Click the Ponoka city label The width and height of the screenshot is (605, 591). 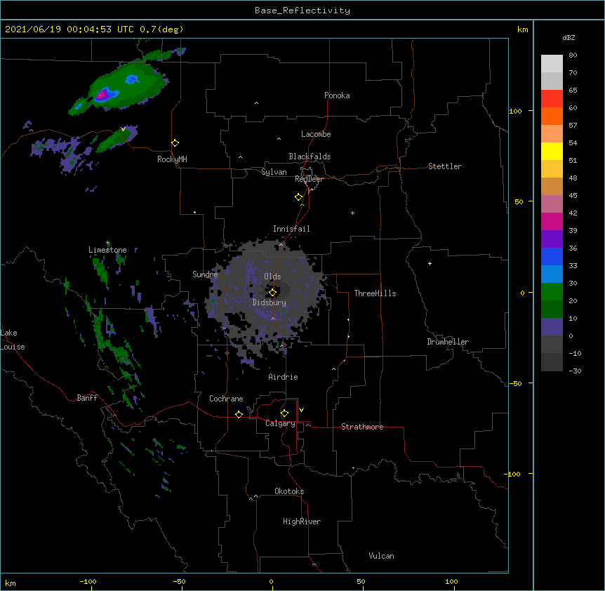pyautogui.click(x=337, y=95)
